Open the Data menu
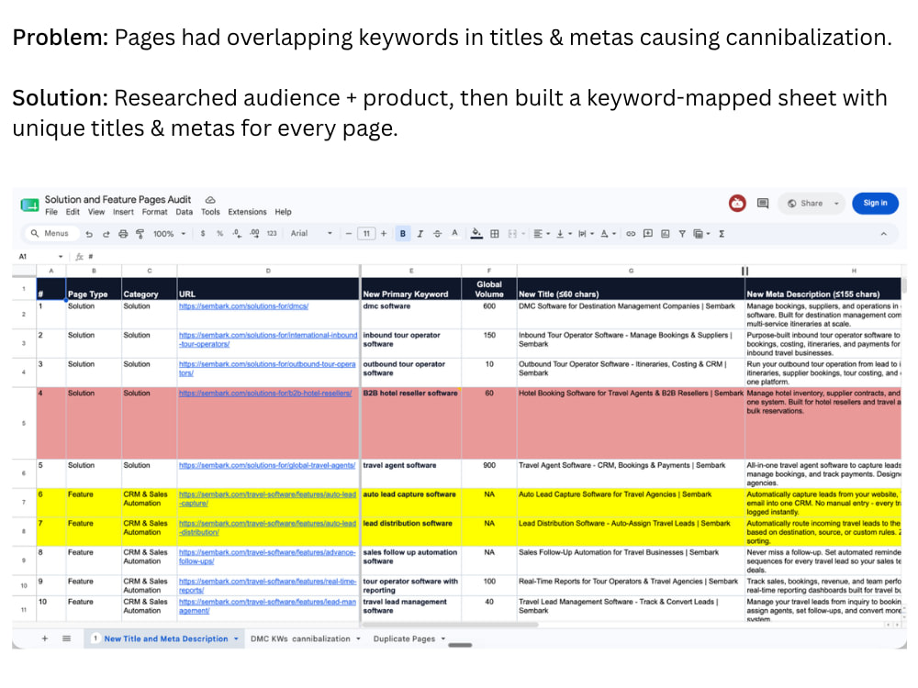Image resolution: width=918 pixels, height=688 pixels. point(184,212)
